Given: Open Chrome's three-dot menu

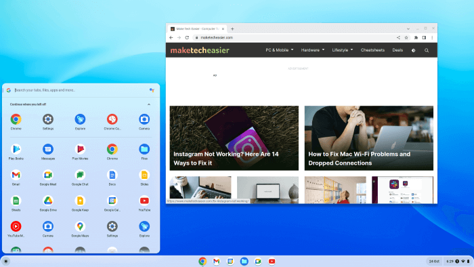Looking at the screenshot, I should click(432, 37).
